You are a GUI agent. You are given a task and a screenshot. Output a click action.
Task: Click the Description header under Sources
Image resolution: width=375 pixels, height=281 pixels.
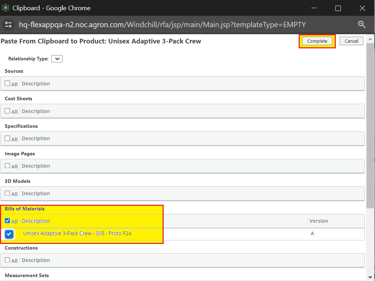36,84
